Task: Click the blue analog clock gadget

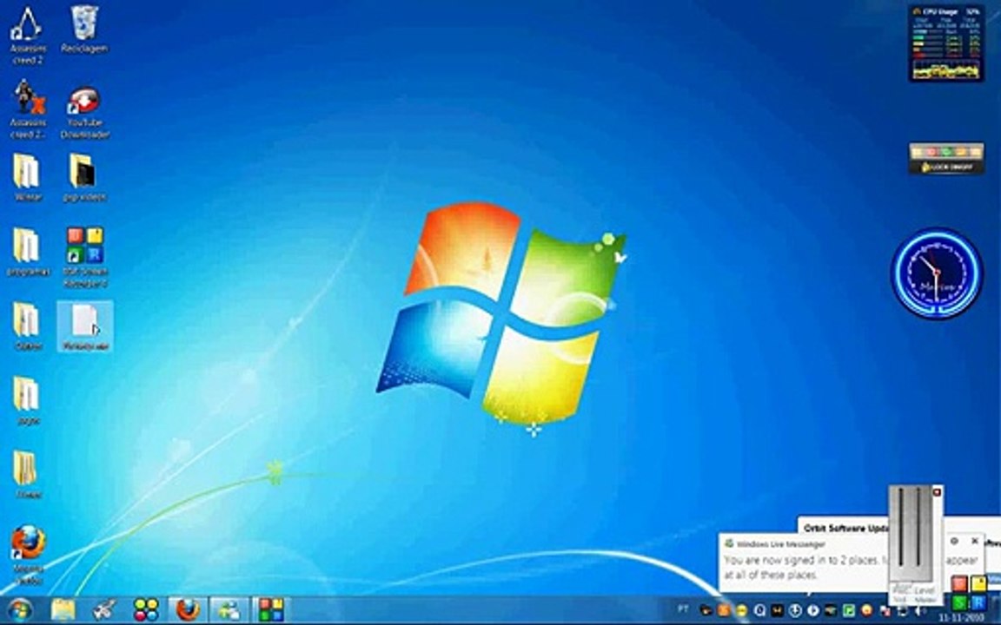Action: pos(937,273)
